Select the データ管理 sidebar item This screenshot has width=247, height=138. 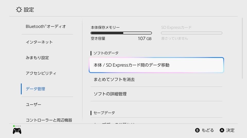click(36, 89)
